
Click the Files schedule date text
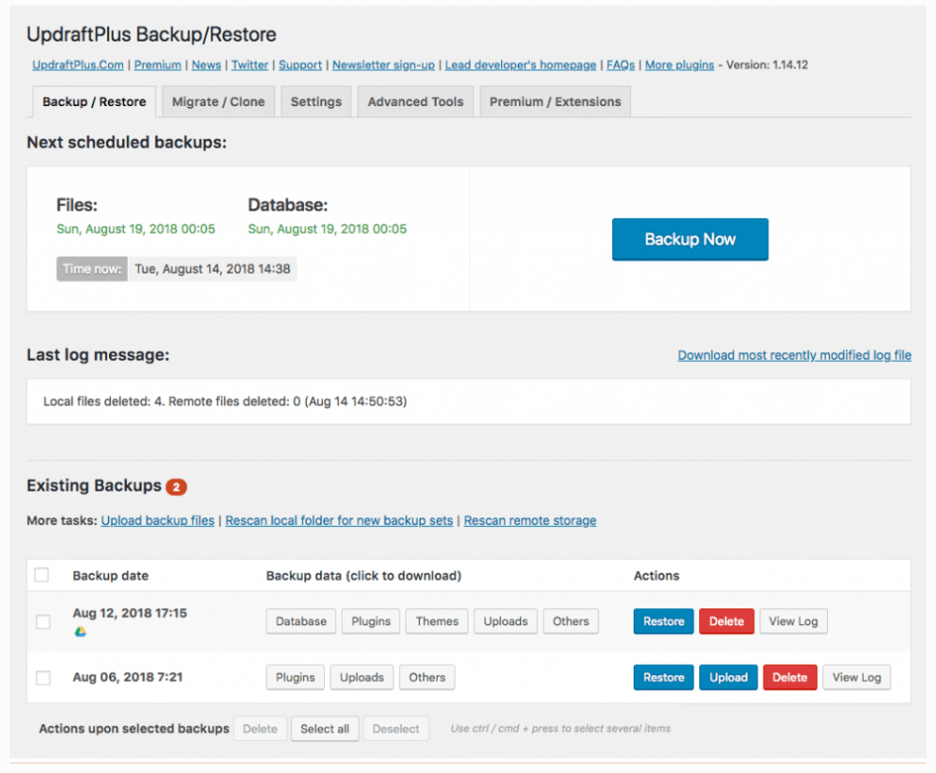pos(135,229)
